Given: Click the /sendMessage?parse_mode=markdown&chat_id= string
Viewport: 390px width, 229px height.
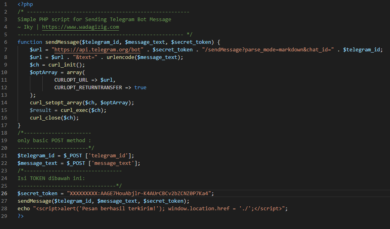Looking at the screenshot, I should [268, 50].
